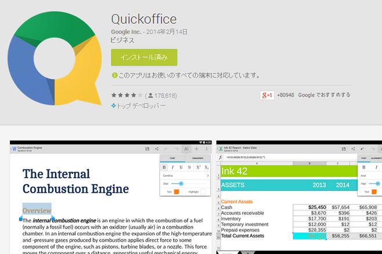The image size is (382, 254).
Task: Select column B header in spreadsheet
Action: point(310,163)
